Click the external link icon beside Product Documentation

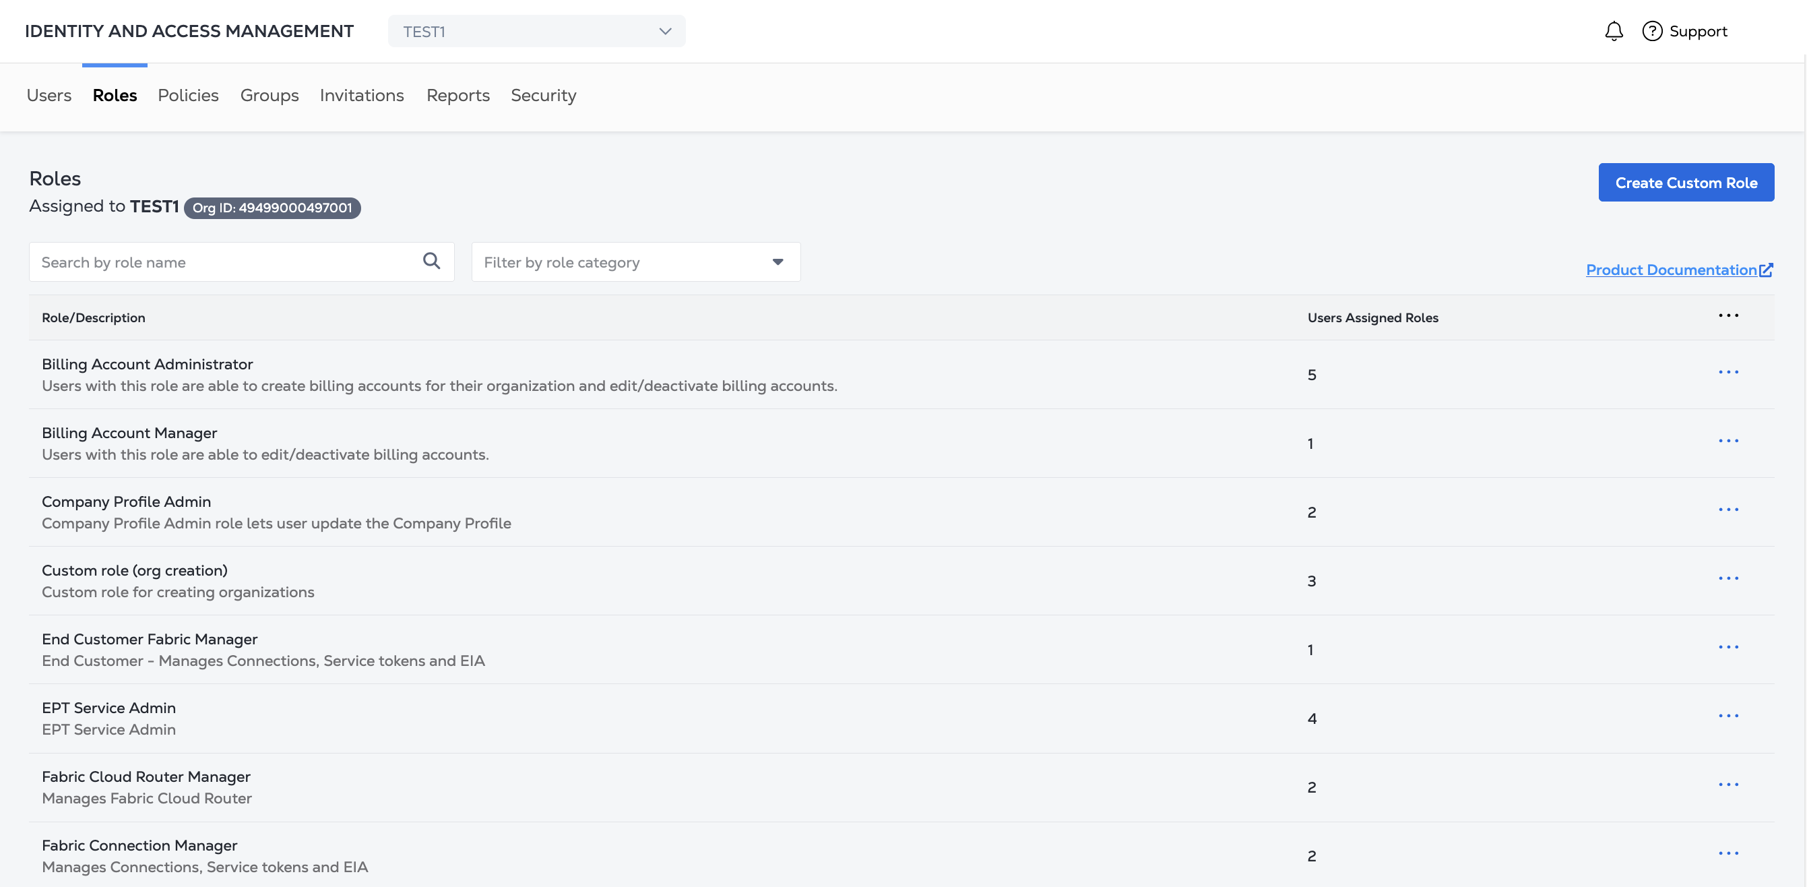[1767, 270]
